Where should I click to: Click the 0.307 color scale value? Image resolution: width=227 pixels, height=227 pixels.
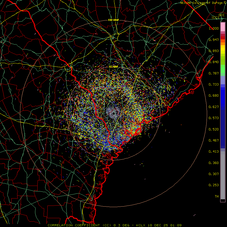214,174
